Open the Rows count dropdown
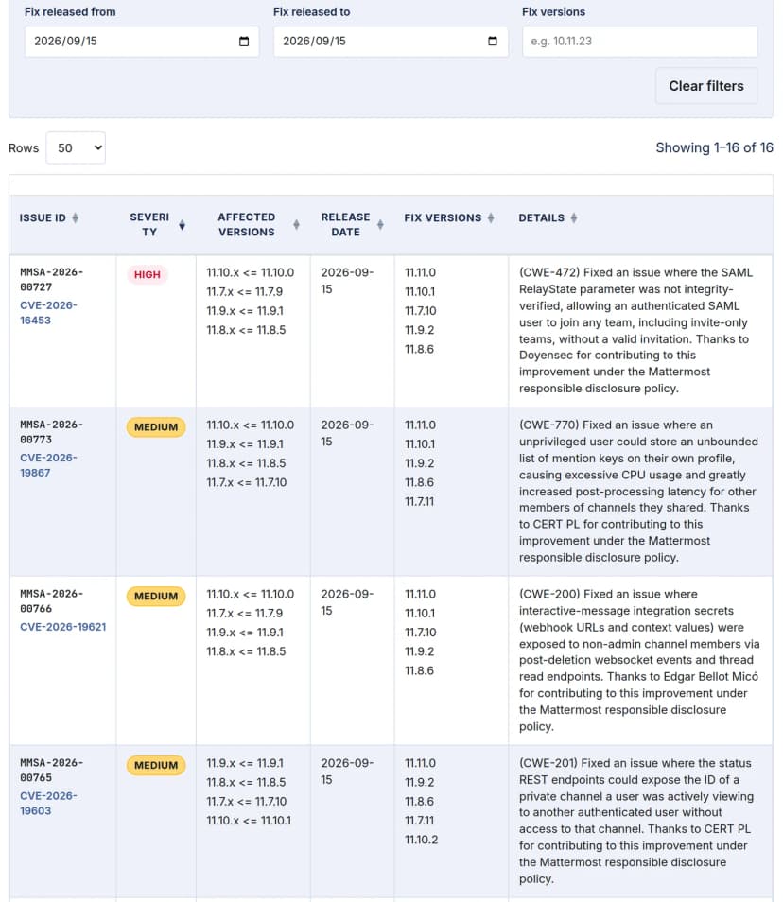This screenshot has height=902, width=783. pos(76,148)
